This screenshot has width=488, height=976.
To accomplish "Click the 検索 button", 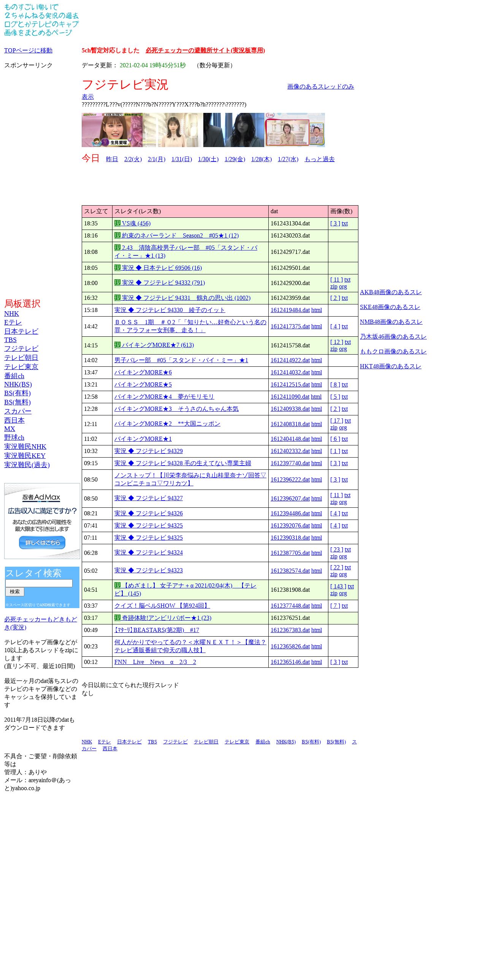I will (x=15, y=592).
